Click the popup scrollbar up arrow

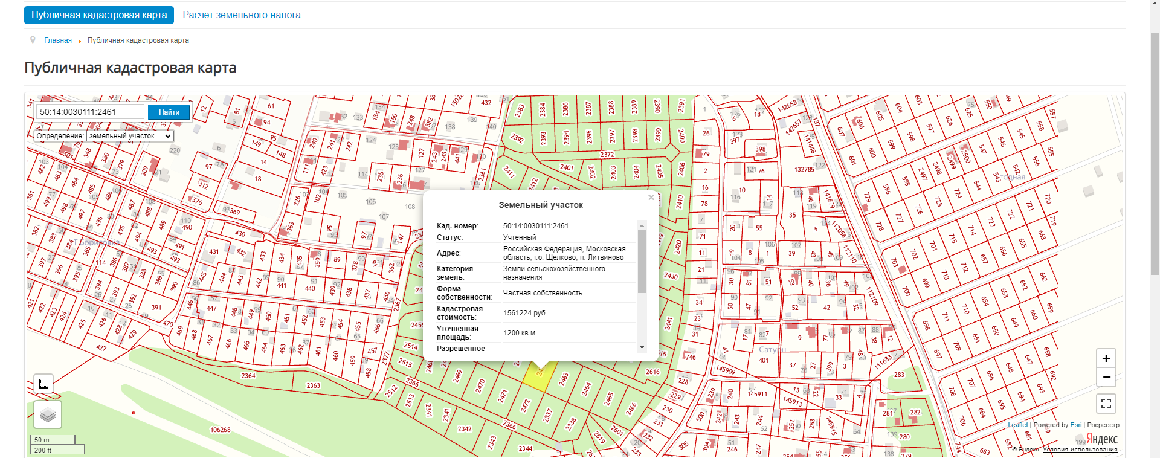(642, 225)
